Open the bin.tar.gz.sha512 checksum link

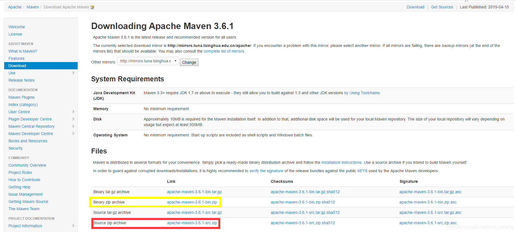point(305,192)
